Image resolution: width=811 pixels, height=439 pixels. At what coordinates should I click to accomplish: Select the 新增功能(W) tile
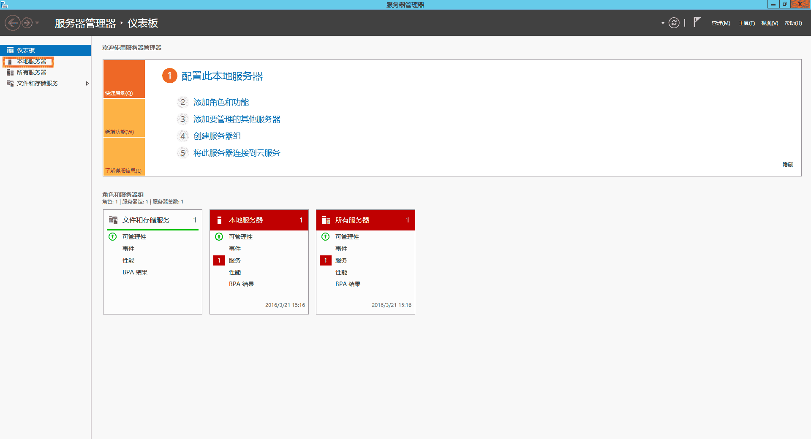coord(124,118)
